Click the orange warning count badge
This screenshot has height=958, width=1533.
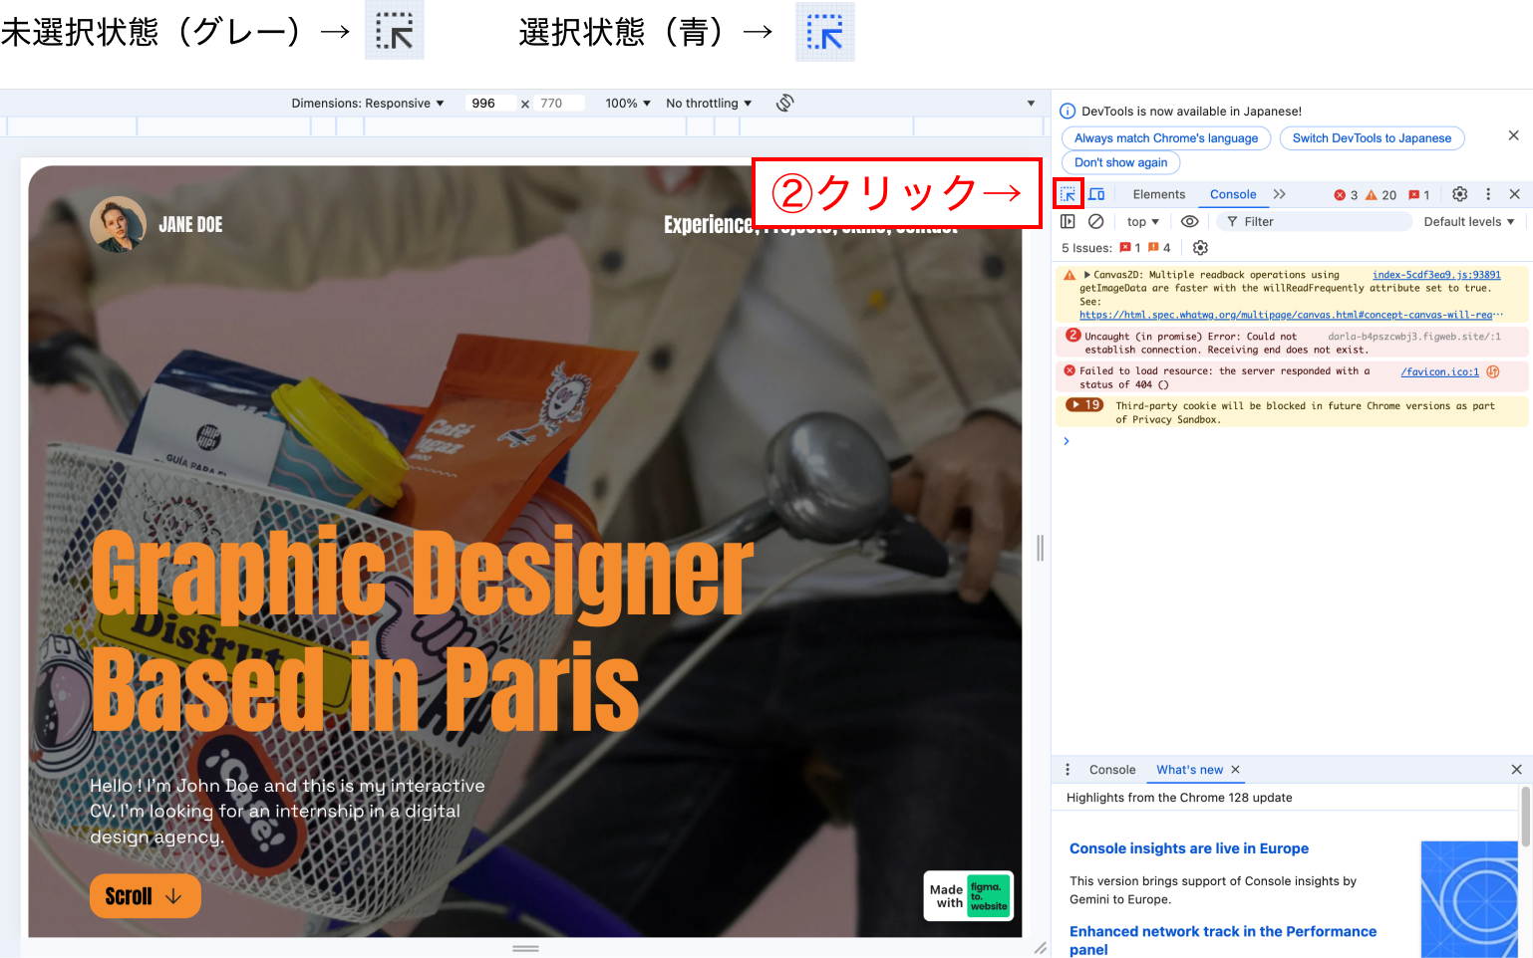pyautogui.click(x=1380, y=195)
